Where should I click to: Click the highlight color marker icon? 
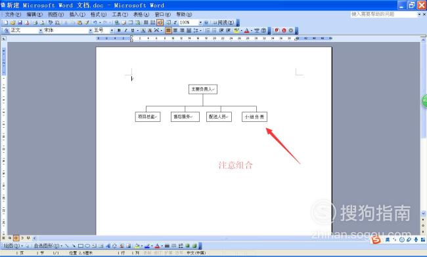coord(236,30)
